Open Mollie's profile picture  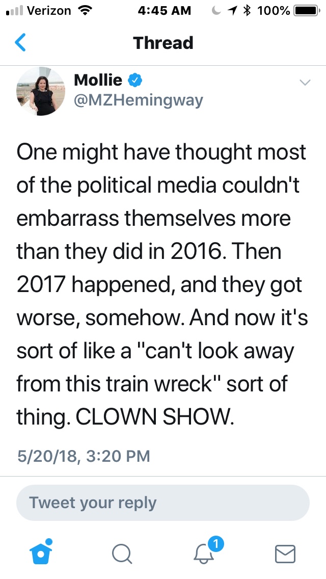41,91
